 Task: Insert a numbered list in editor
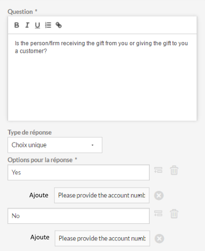[x=48, y=25]
